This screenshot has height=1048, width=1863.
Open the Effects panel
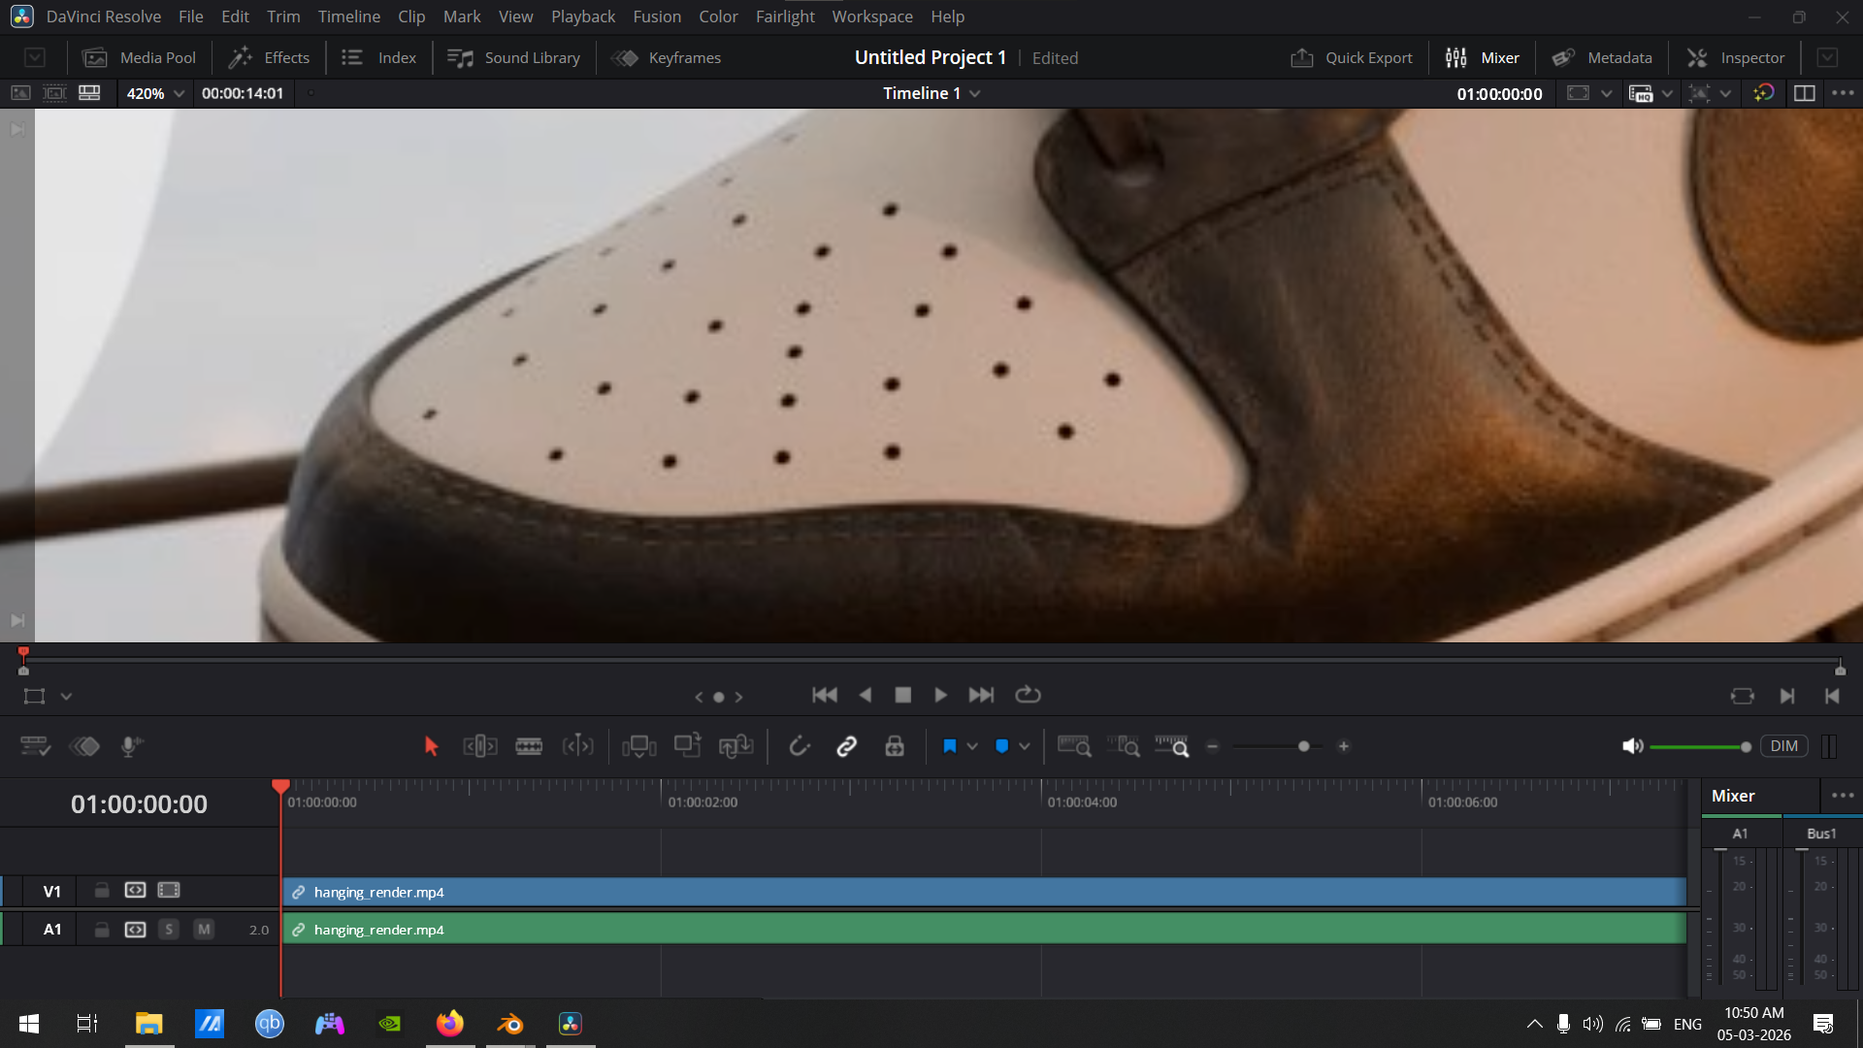click(269, 57)
